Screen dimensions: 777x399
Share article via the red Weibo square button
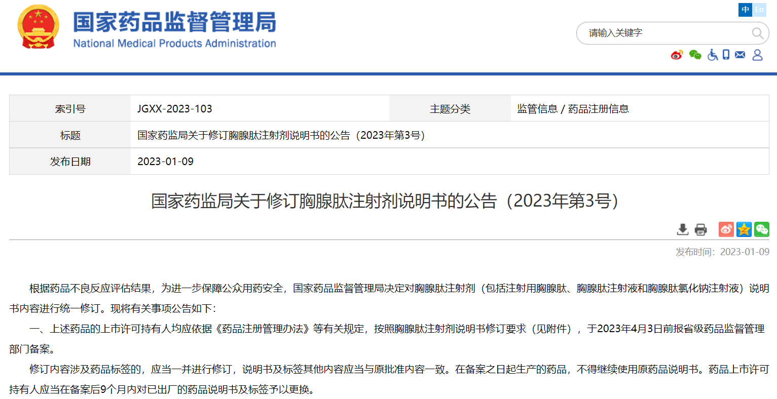tap(726, 229)
